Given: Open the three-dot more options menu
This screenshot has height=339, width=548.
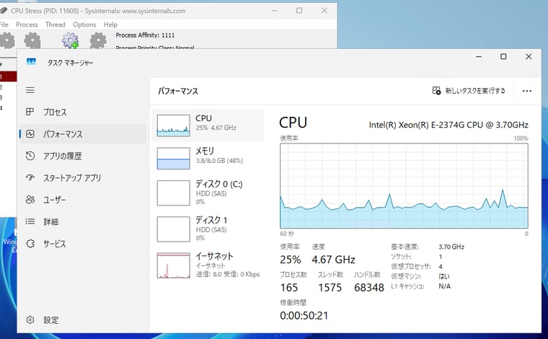Looking at the screenshot, I should point(526,91).
